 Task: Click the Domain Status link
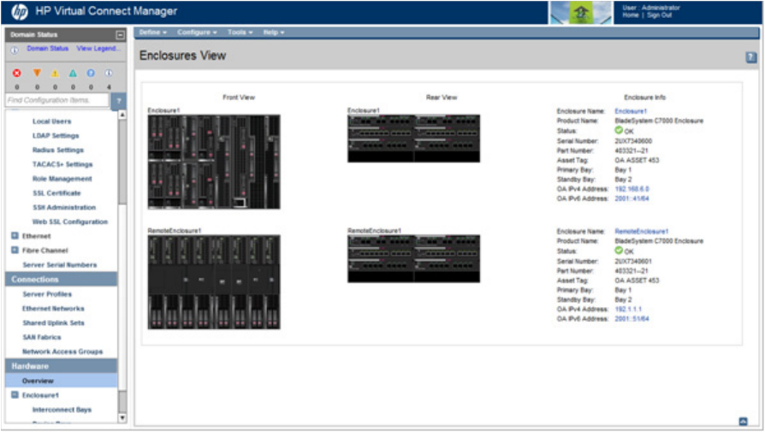click(47, 48)
